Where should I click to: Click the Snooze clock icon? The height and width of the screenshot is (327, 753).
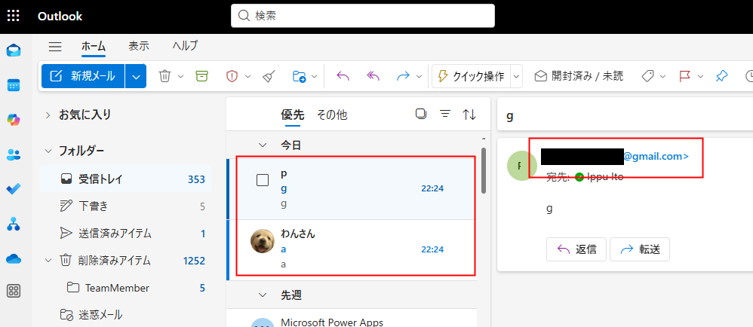tap(749, 76)
